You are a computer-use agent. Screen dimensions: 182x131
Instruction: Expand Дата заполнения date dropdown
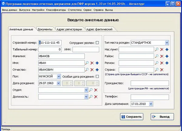[151, 104]
